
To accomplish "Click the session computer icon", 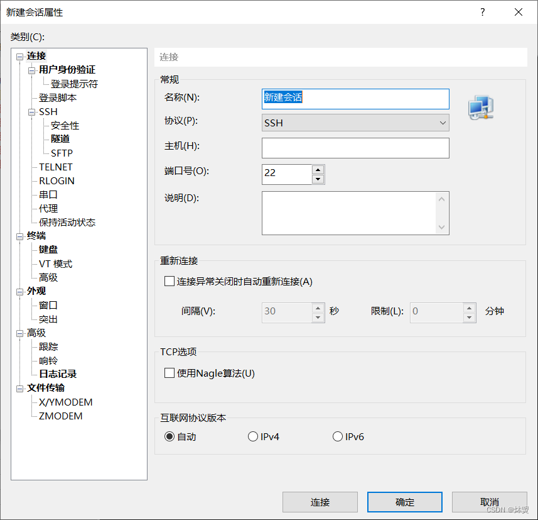I will 481,108.
